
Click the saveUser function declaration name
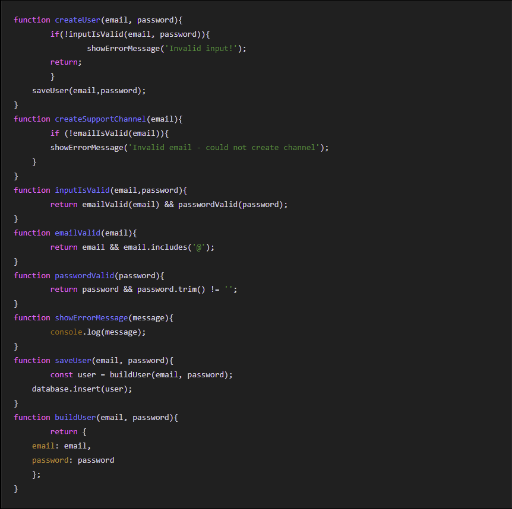pyautogui.click(x=73, y=361)
